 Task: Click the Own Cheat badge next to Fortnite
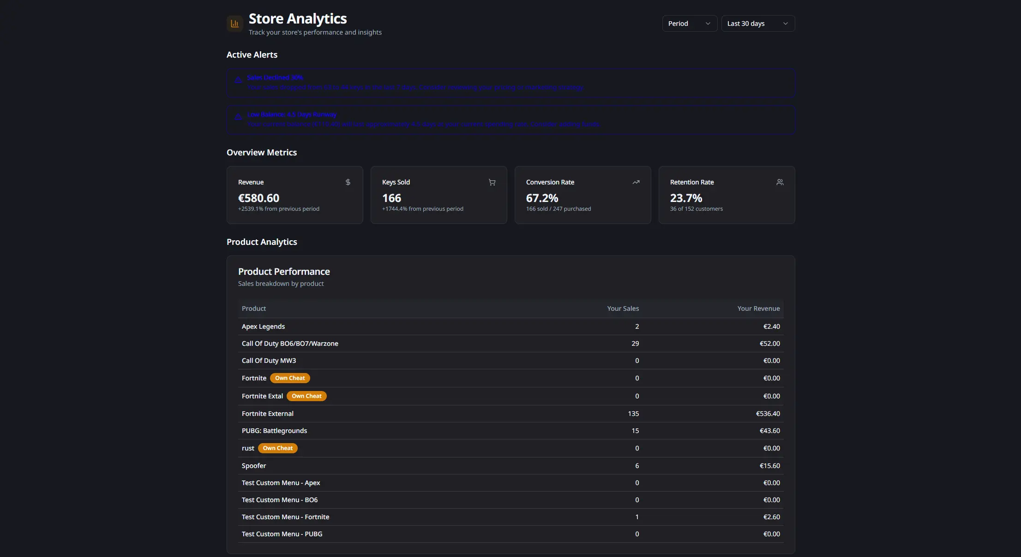click(x=289, y=378)
